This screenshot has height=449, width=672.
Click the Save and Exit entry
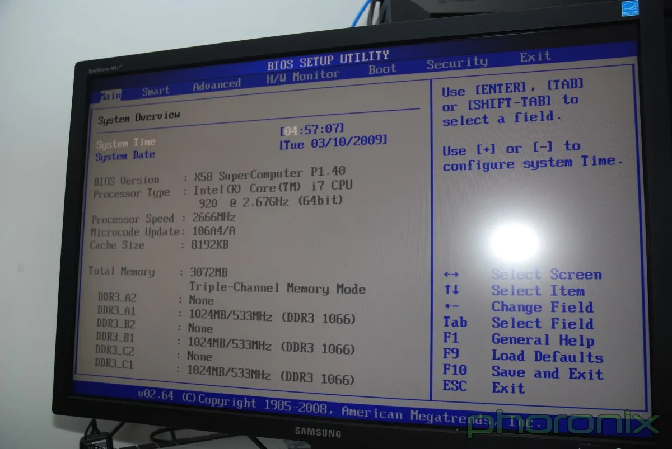coord(547,372)
